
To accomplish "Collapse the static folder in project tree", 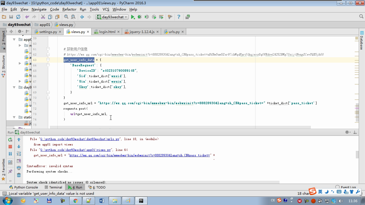I will click(x=14, y=117).
